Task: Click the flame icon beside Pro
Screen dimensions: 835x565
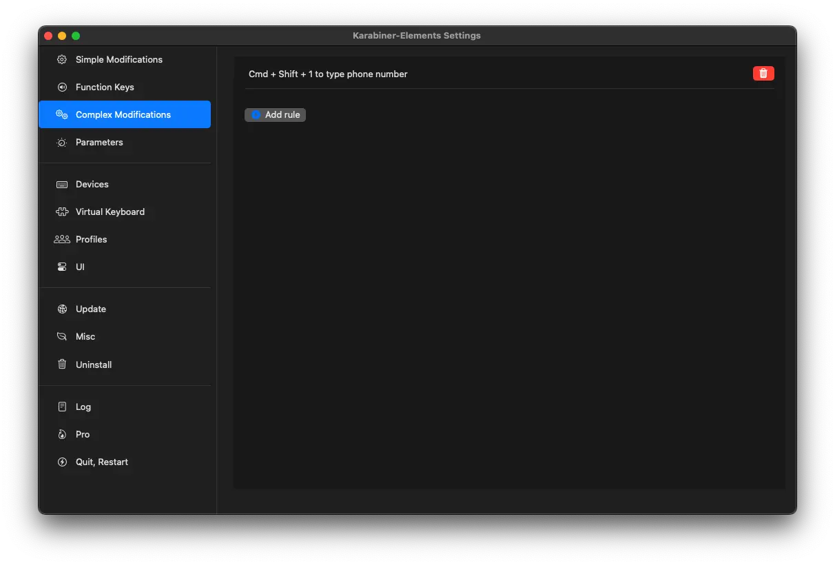Action: (x=62, y=434)
